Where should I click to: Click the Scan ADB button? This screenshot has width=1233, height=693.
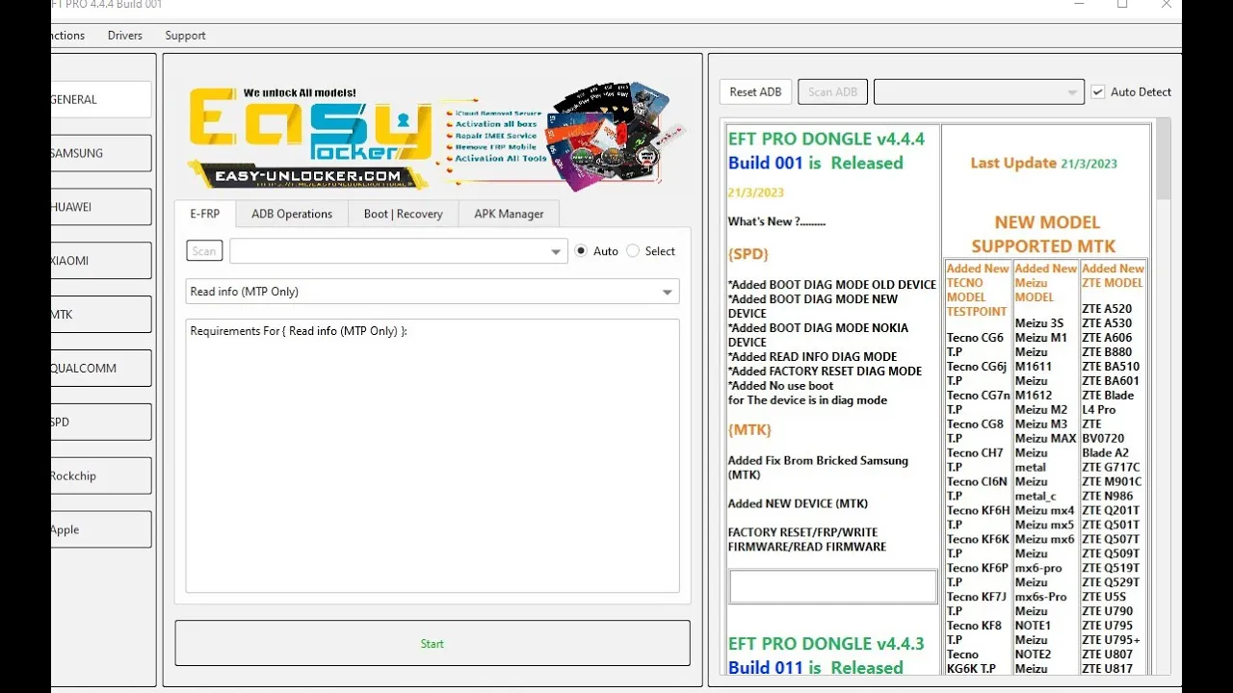833,92
